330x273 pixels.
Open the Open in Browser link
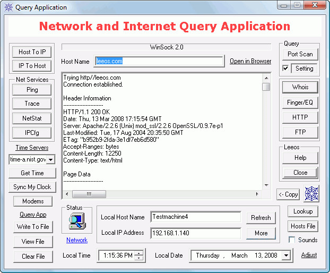point(250,61)
